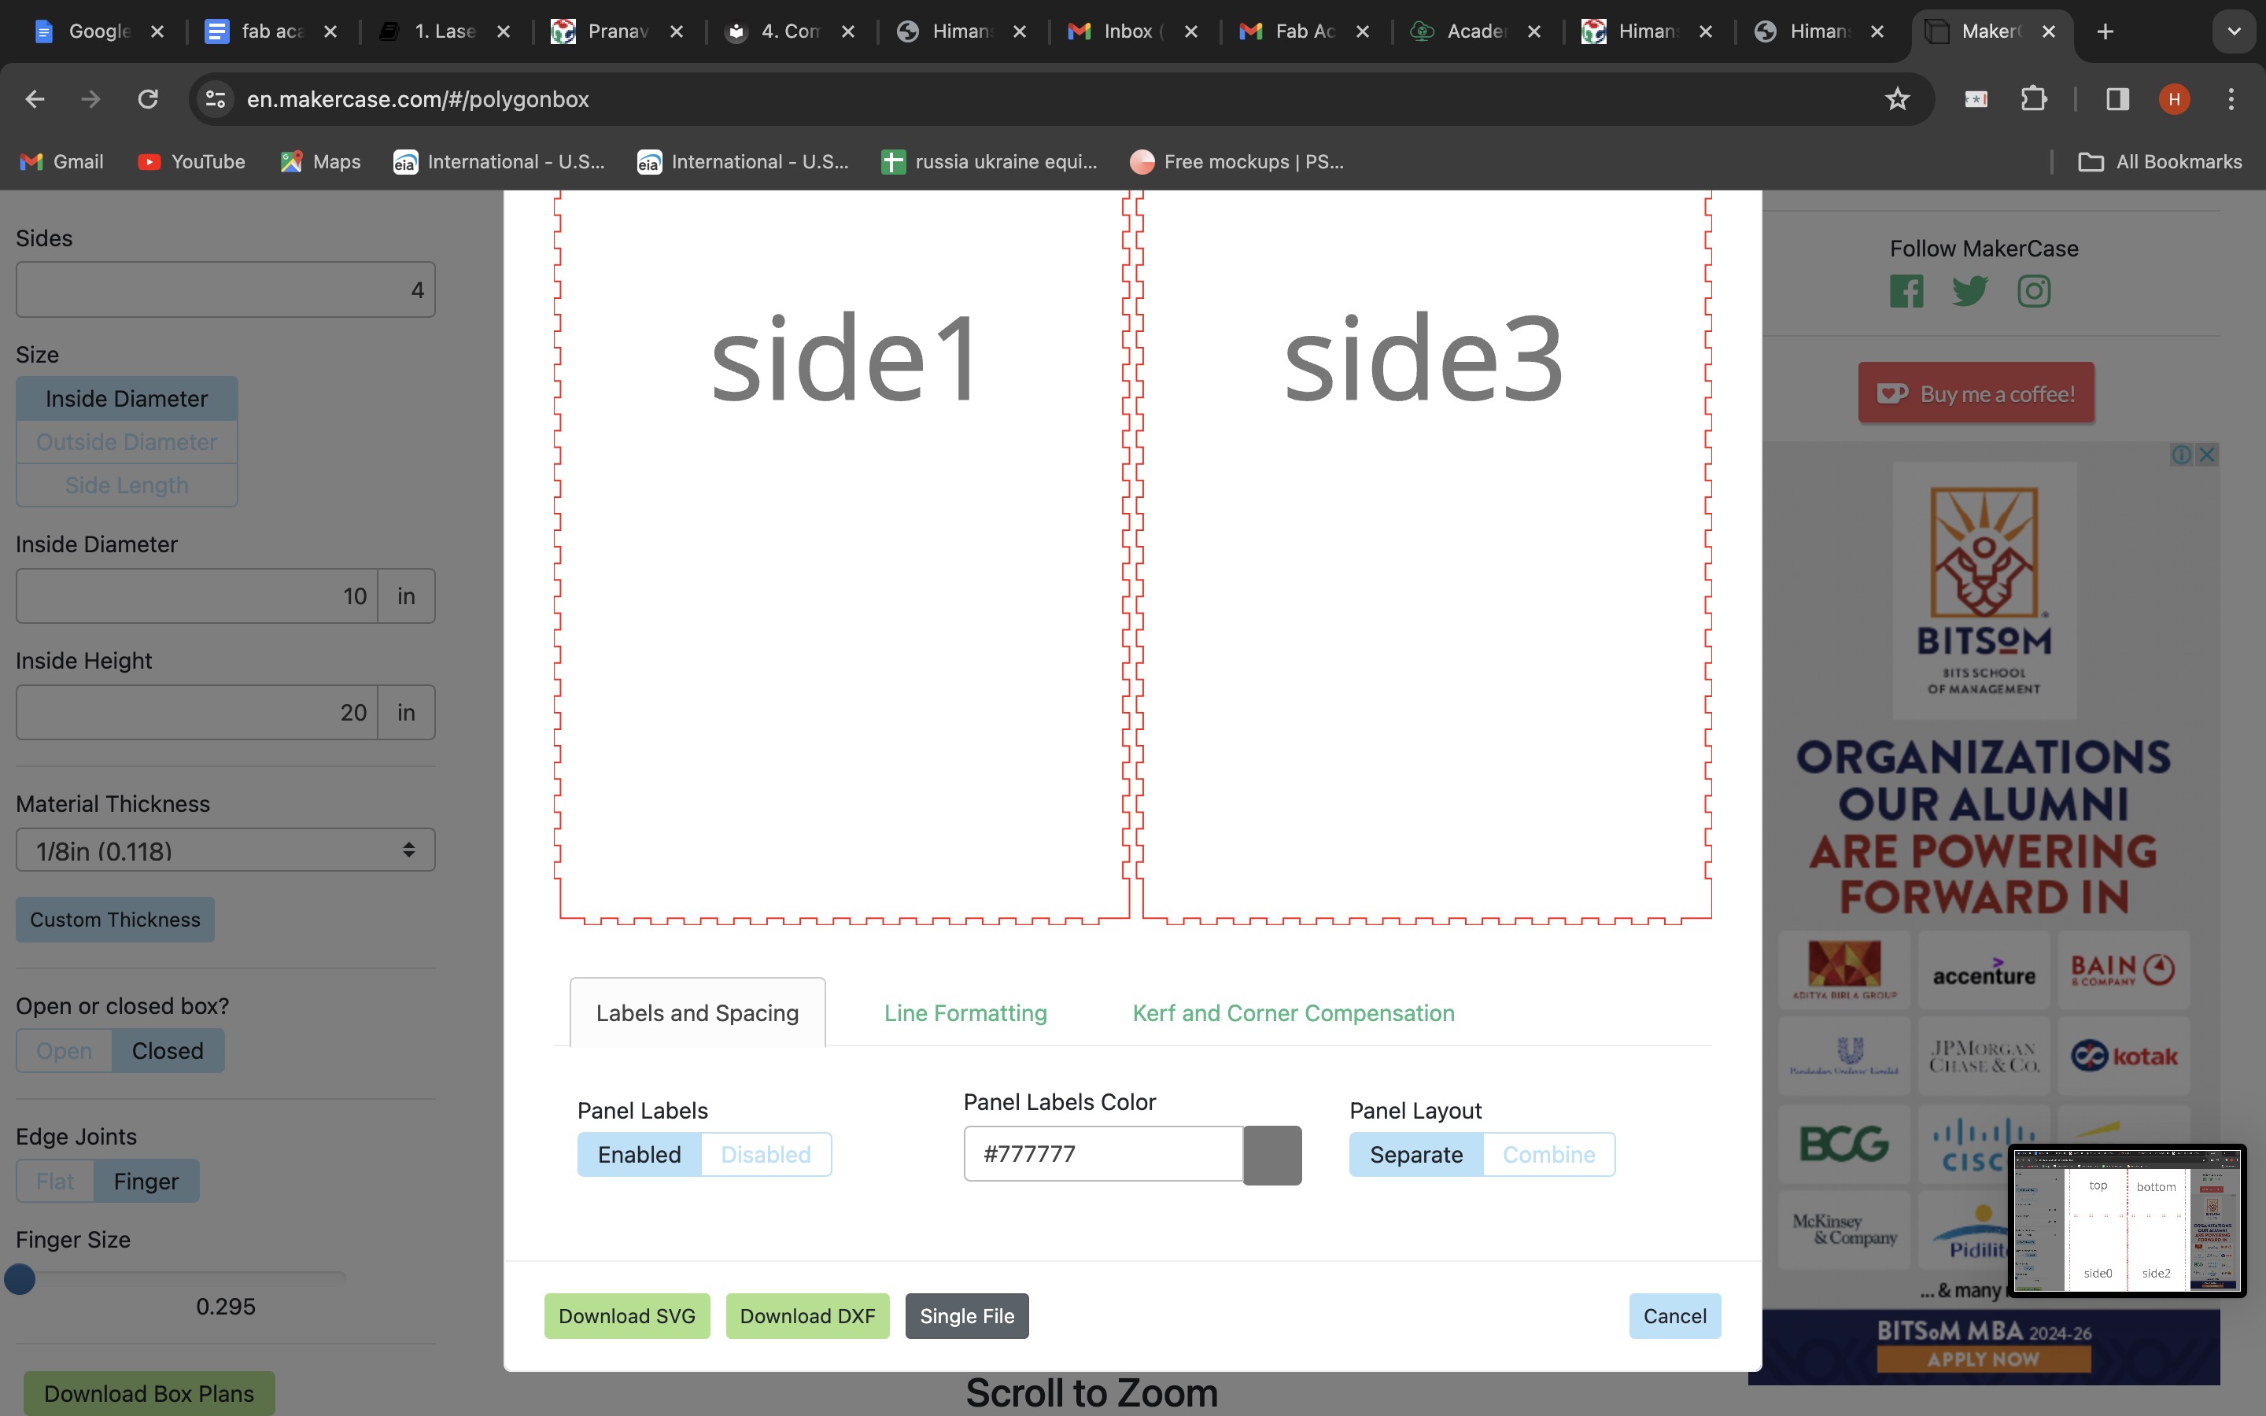
Task: Switch to Line Formatting tab
Action: pyautogui.click(x=965, y=1013)
